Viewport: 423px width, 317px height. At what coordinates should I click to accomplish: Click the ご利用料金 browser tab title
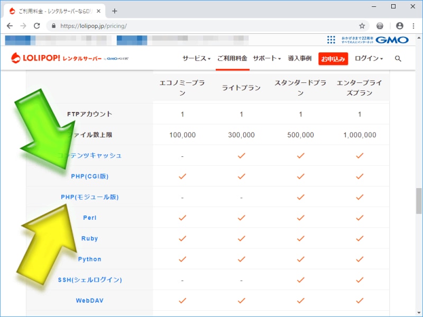[x=56, y=11]
